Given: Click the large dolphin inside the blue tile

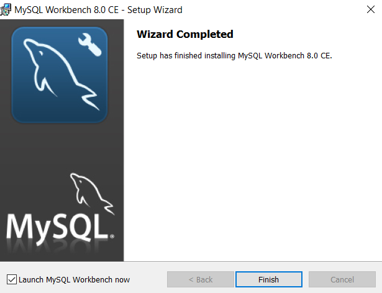Looking at the screenshot, I should (61, 74).
